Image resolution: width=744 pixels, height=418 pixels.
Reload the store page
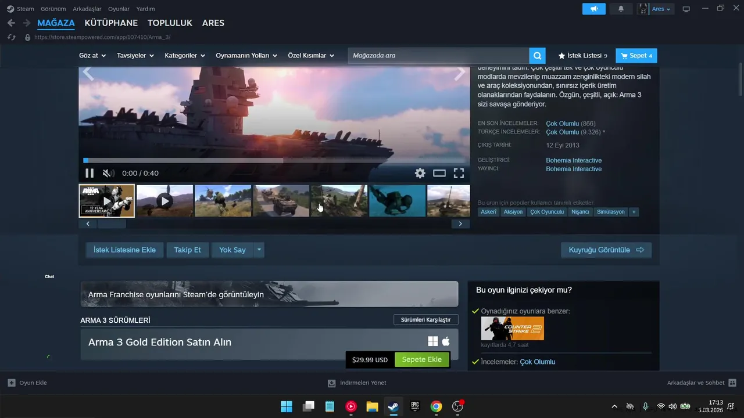pos(11,37)
